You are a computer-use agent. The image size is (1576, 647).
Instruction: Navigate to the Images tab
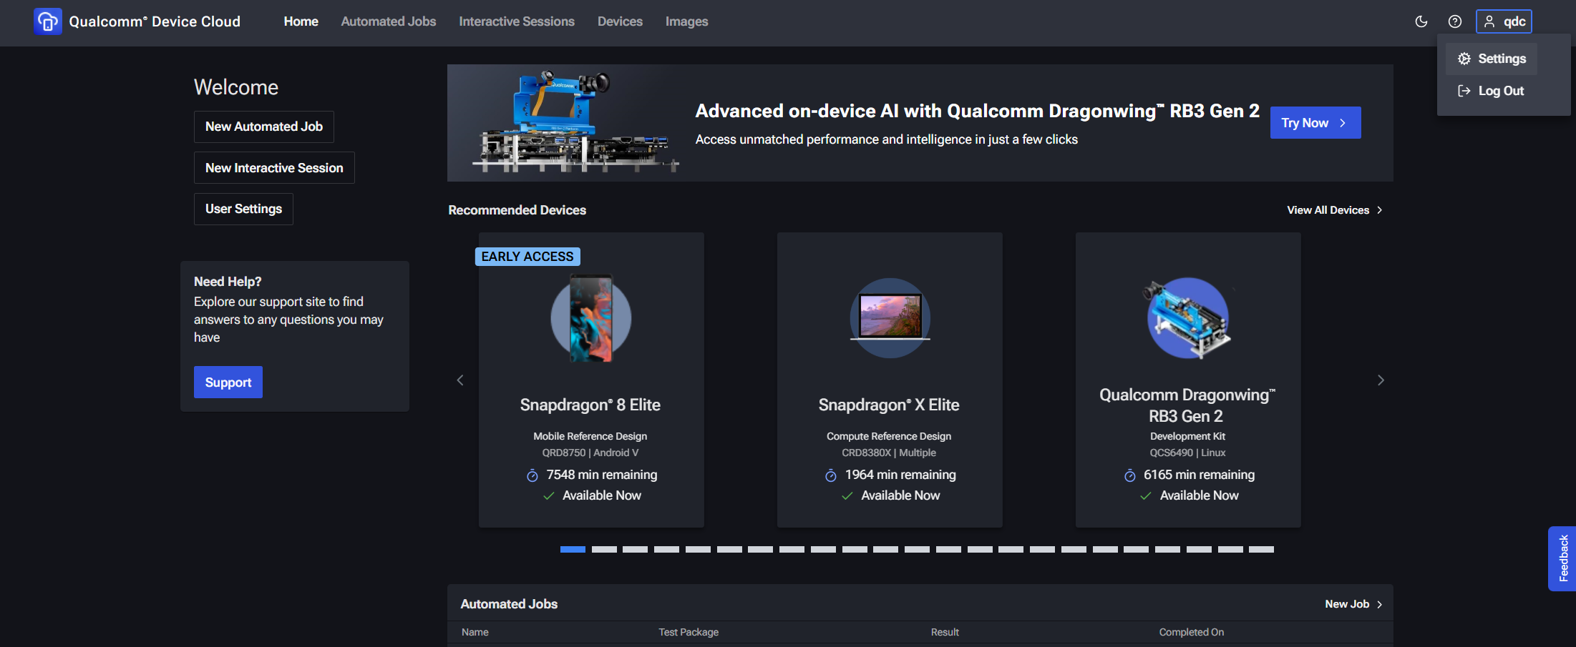click(687, 21)
